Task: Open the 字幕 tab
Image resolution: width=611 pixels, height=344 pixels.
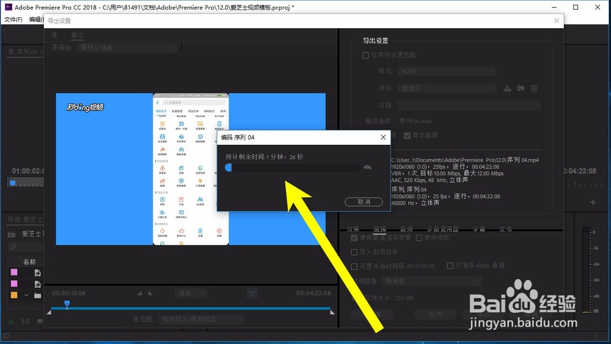Action: click(479, 229)
